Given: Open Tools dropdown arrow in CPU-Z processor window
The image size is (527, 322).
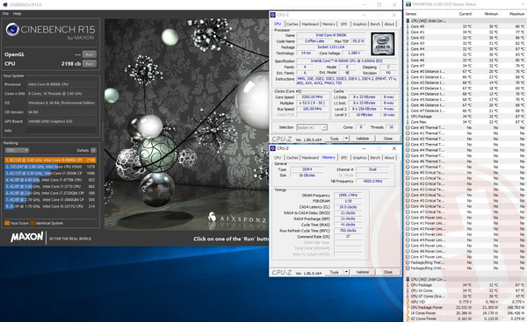Looking at the screenshot, I should point(346,139).
